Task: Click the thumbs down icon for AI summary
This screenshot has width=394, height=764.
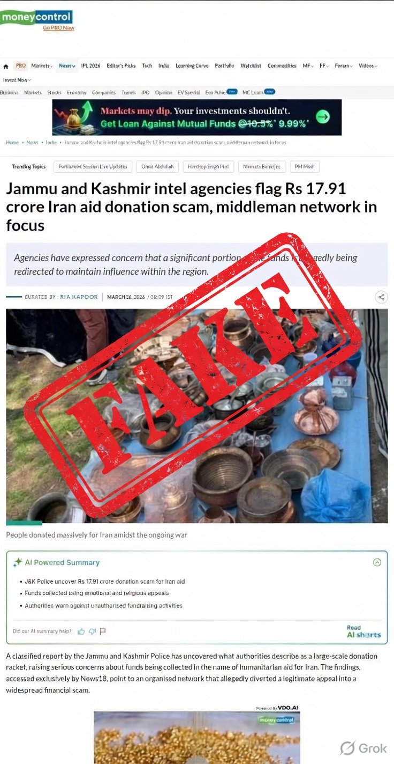Action: click(x=92, y=631)
